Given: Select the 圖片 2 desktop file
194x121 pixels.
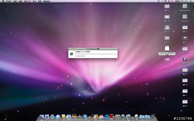Looking at the screenshot, I should tap(185, 38).
